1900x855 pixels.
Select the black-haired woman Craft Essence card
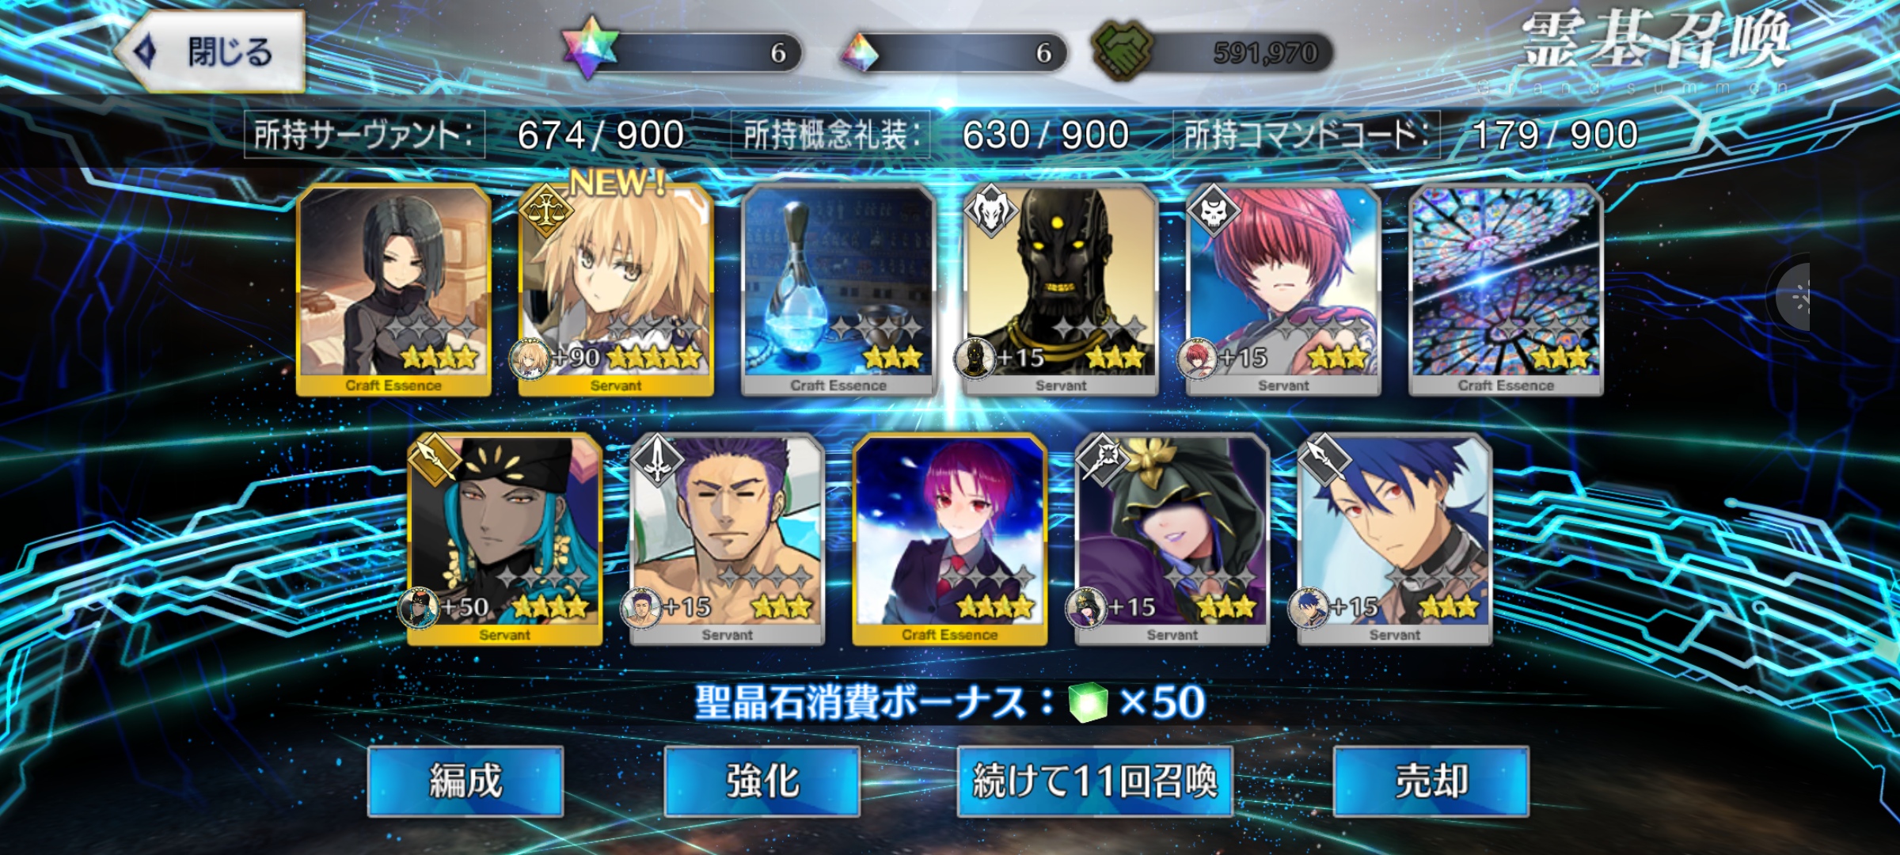click(393, 290)
